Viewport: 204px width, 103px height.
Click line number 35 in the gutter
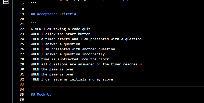[x=22, y=95]
